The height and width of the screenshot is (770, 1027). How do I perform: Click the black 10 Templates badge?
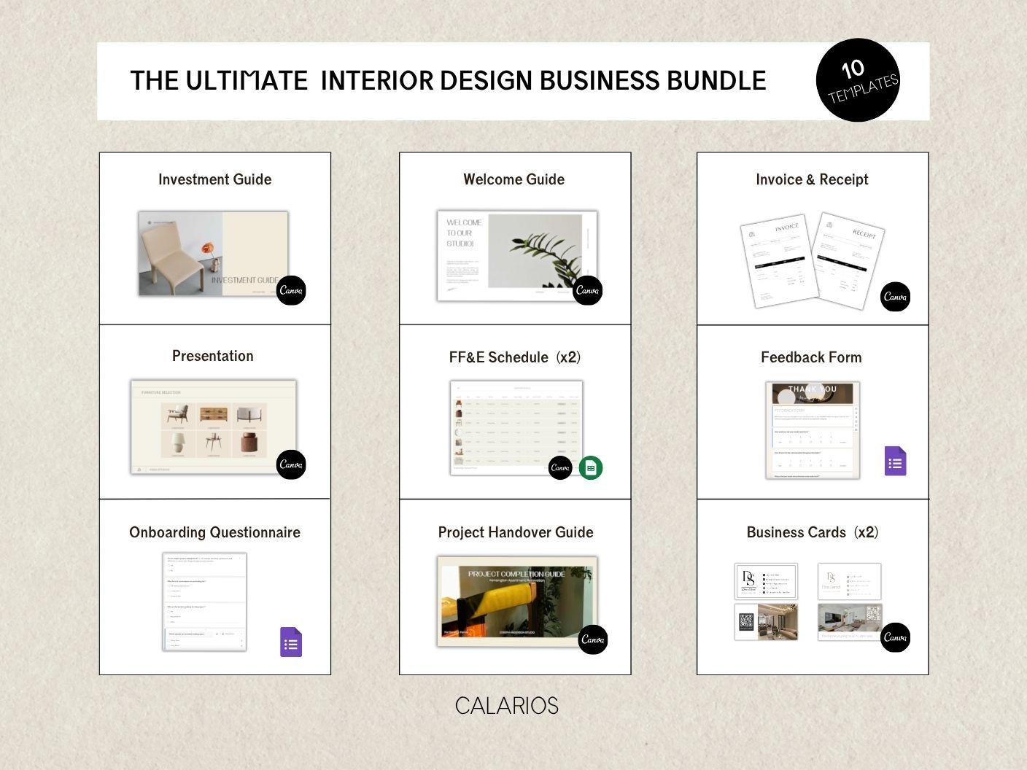pos(858,79)
